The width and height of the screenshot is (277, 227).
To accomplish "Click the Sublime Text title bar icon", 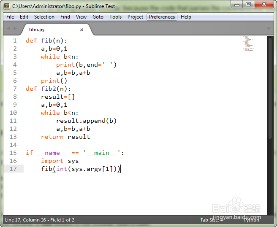I will (x=7, y=6).
